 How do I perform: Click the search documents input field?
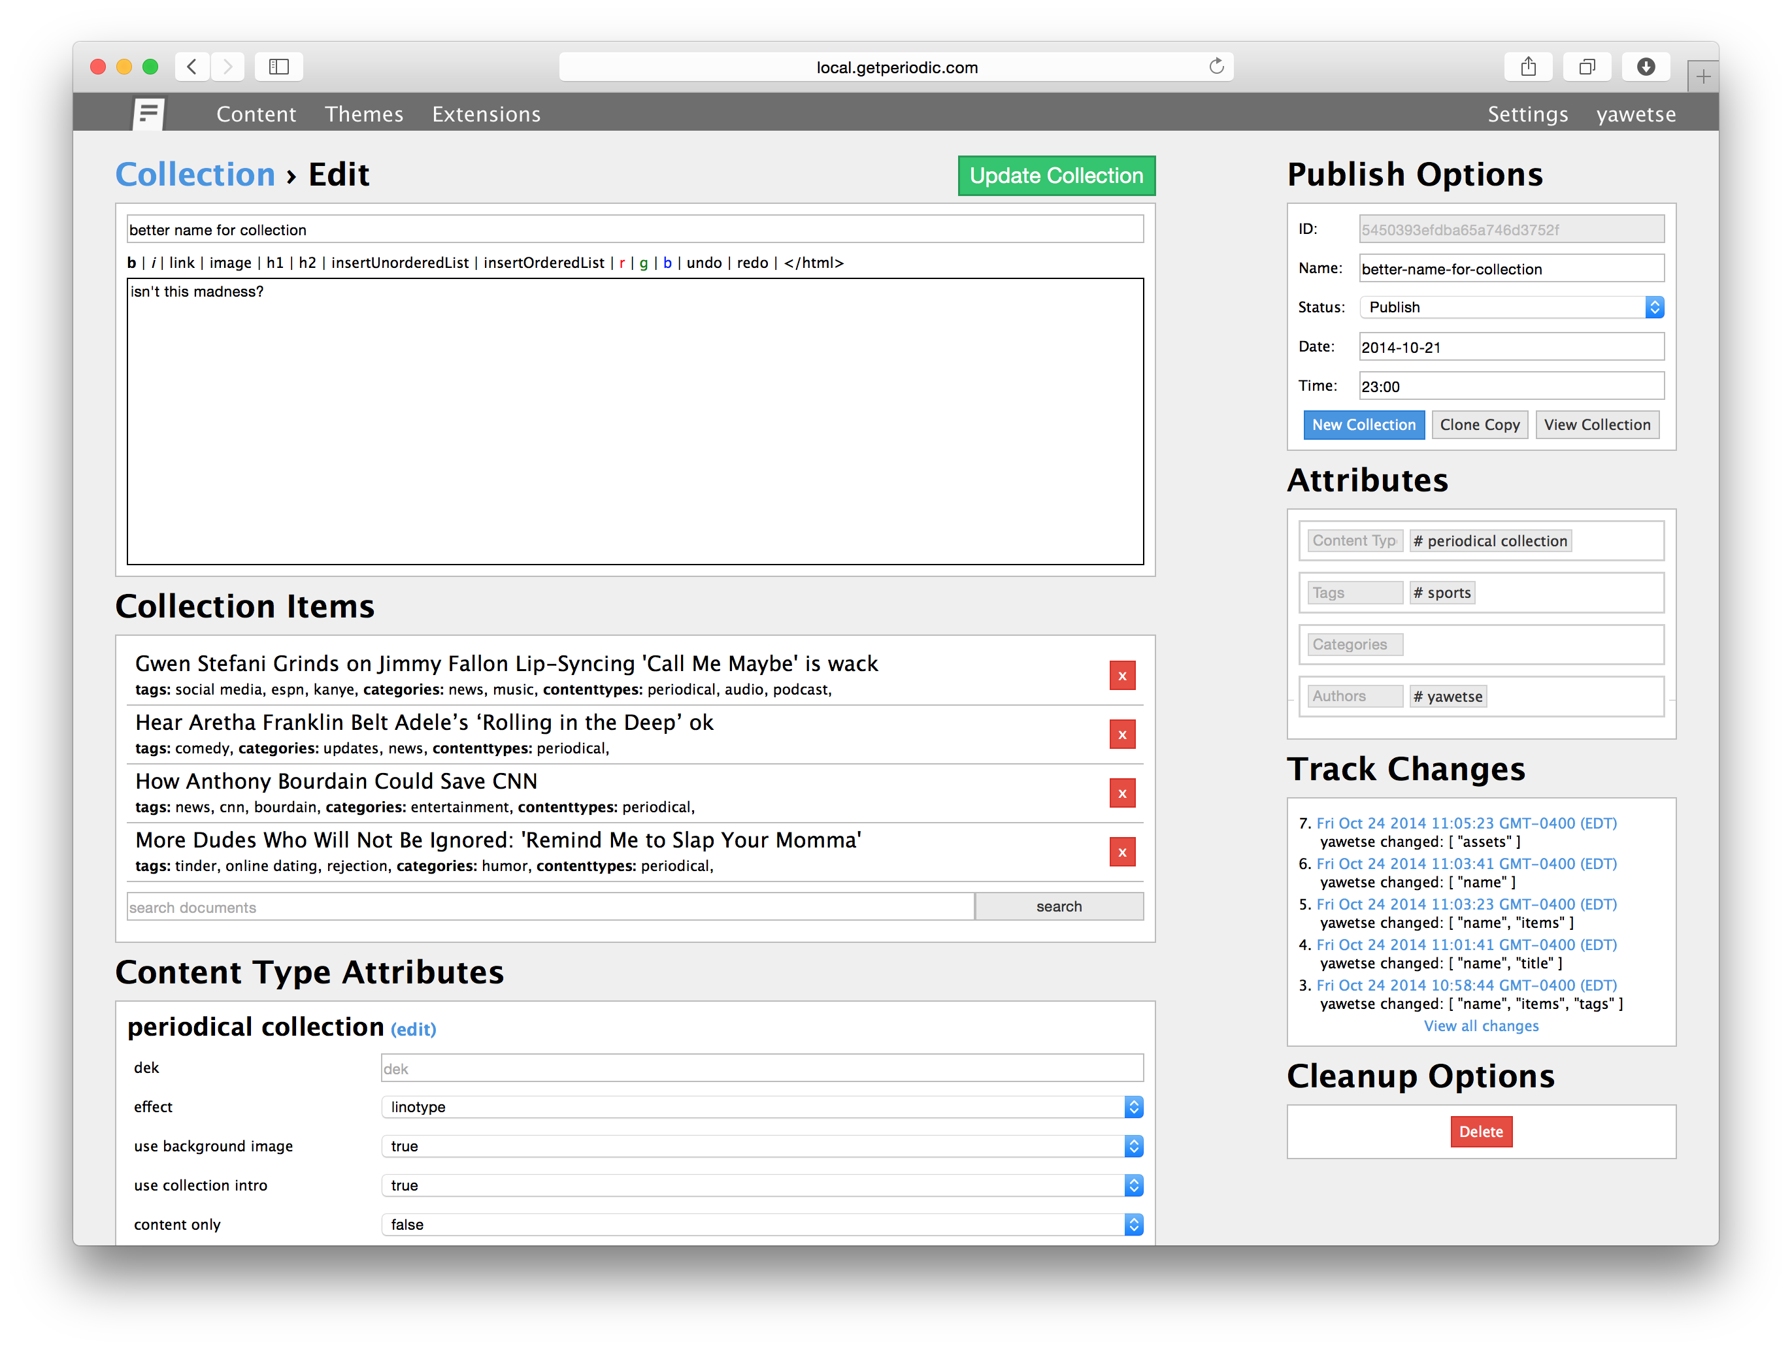[x=550, y=907]
